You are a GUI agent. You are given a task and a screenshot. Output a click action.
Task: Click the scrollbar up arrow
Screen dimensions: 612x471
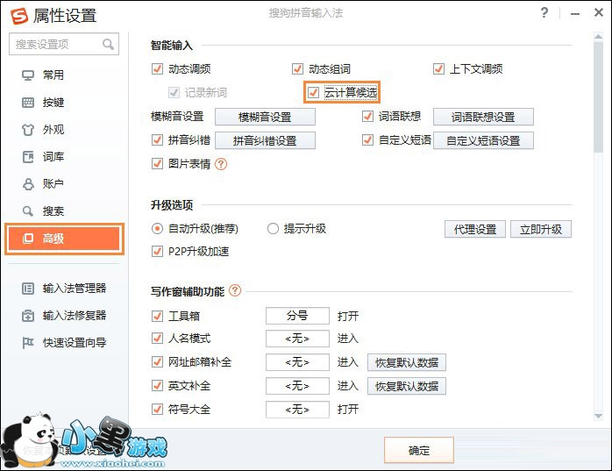[x=598, y=36]
